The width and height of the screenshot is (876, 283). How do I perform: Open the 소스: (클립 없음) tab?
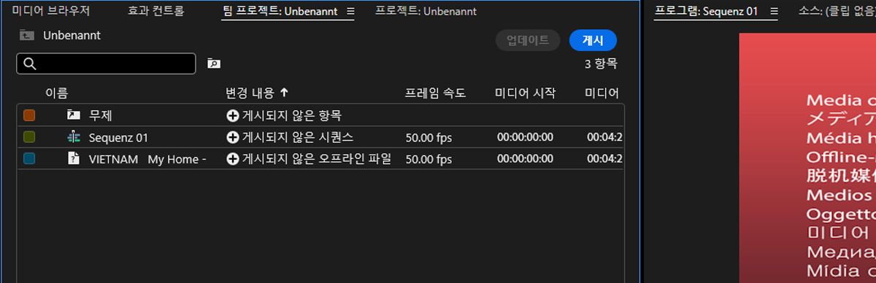tap(837, 11)
